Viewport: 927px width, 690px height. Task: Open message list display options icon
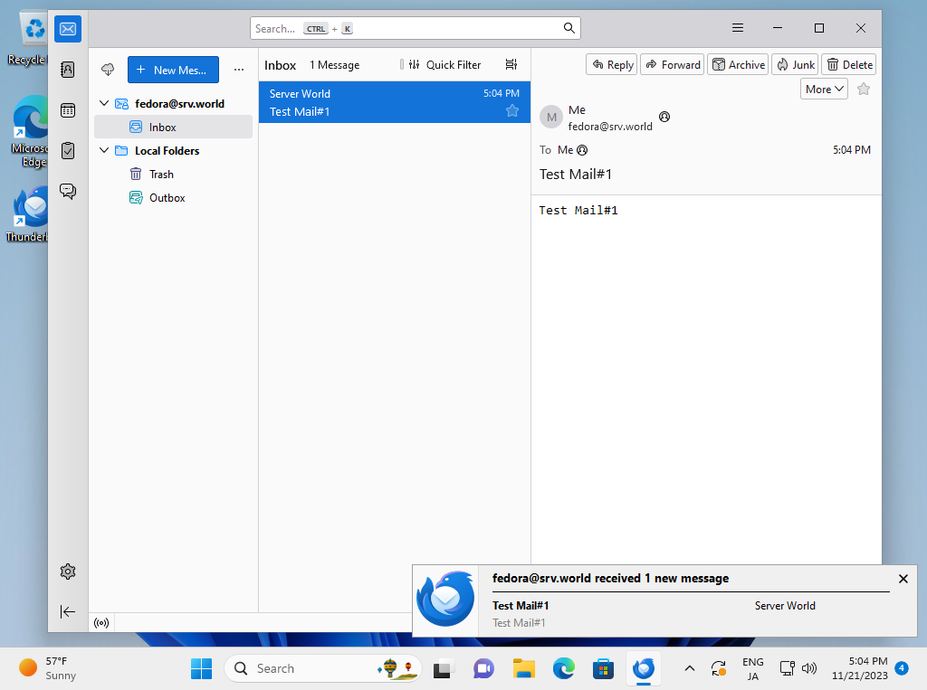511,64
